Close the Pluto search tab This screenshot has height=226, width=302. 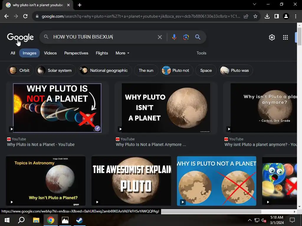pyautogui.click(x=68, y=5)
